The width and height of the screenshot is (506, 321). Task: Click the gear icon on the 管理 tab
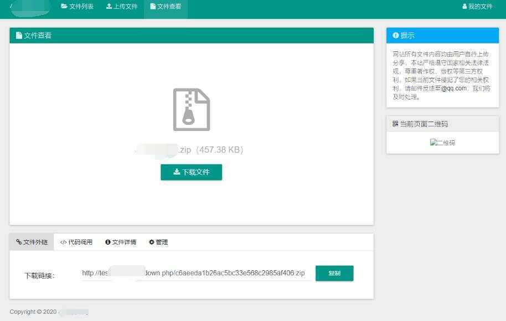point(151,242)
